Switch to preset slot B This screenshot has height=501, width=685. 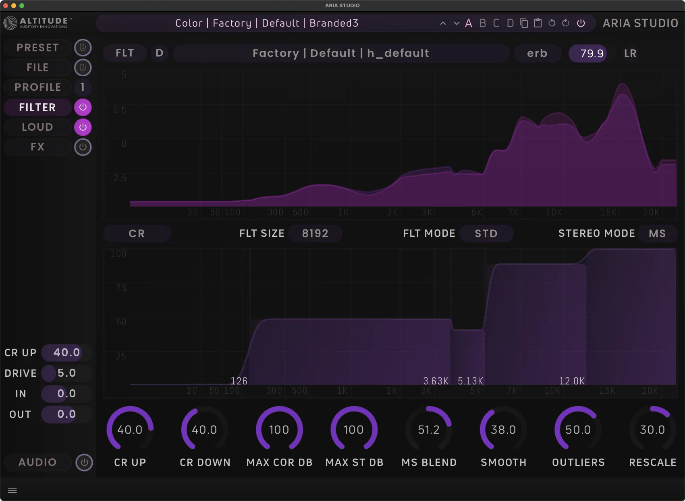[x=483, y=23]
